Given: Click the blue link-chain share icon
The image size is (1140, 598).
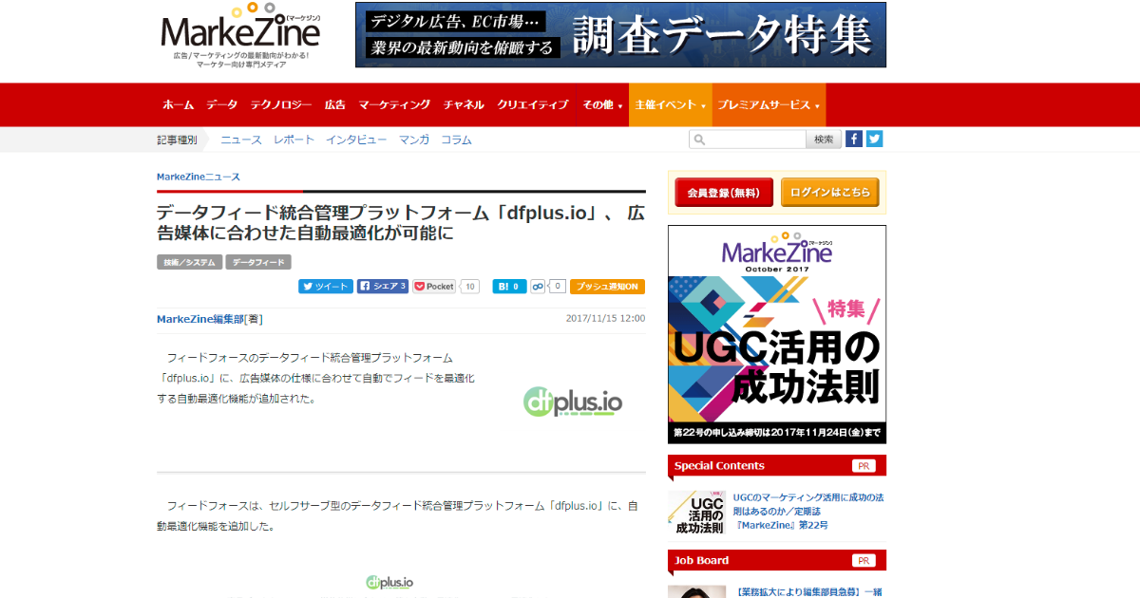Looking at the screenshot, I should [538, 286].
